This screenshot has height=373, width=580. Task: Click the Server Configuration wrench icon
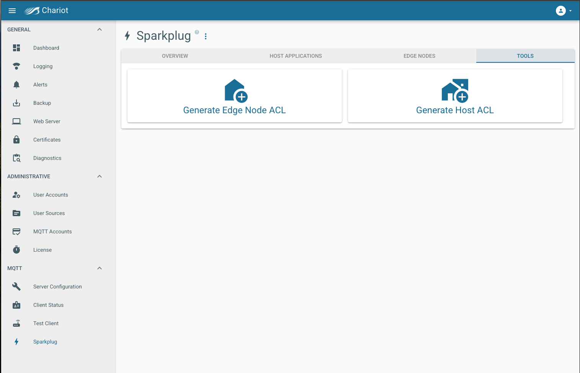(x=16, y=287)
